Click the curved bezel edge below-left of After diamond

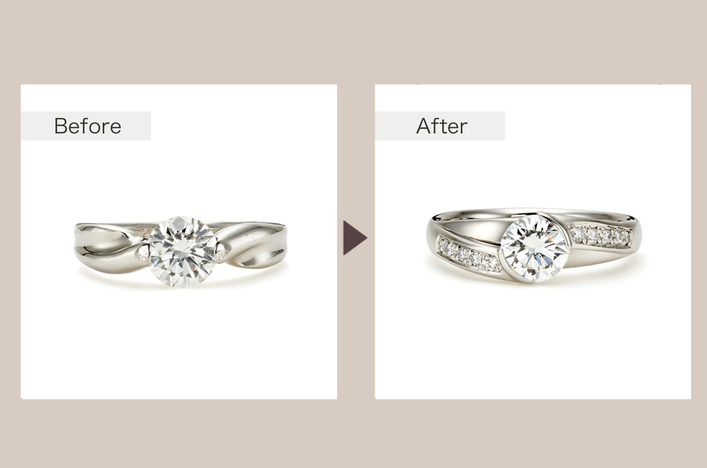pyautogui.click(x=506, y=268)
